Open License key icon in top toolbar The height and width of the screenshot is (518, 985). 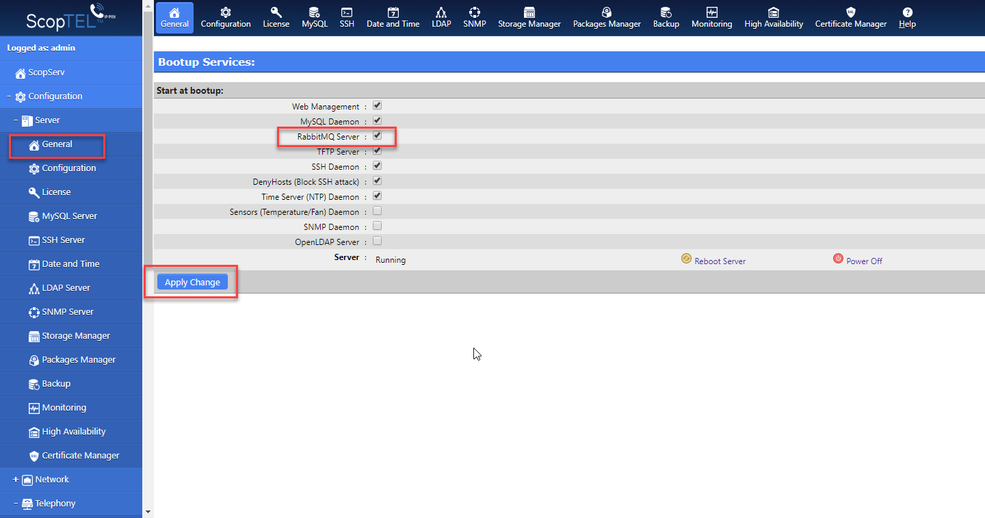[x=276, y=18]
